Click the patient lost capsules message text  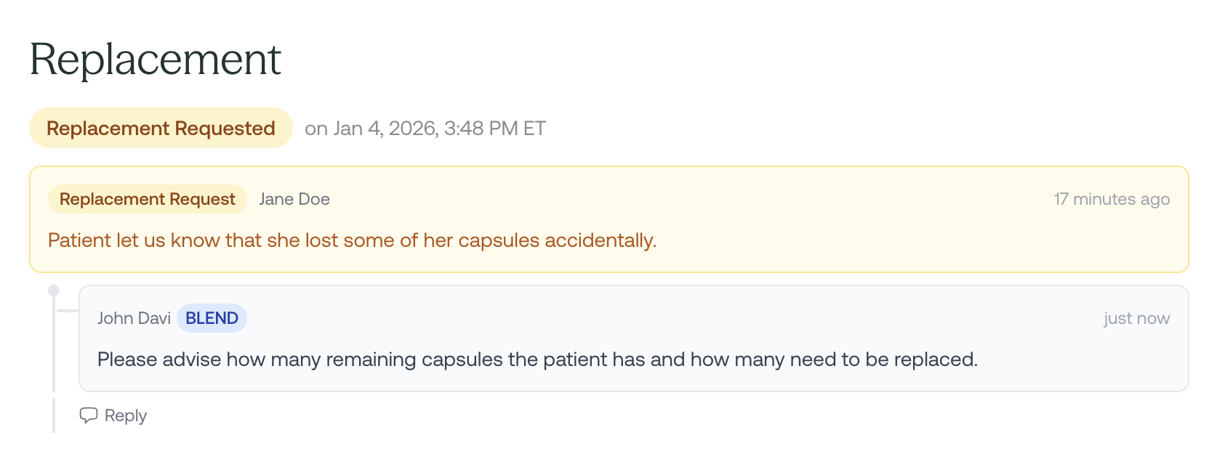click(352, 240)
